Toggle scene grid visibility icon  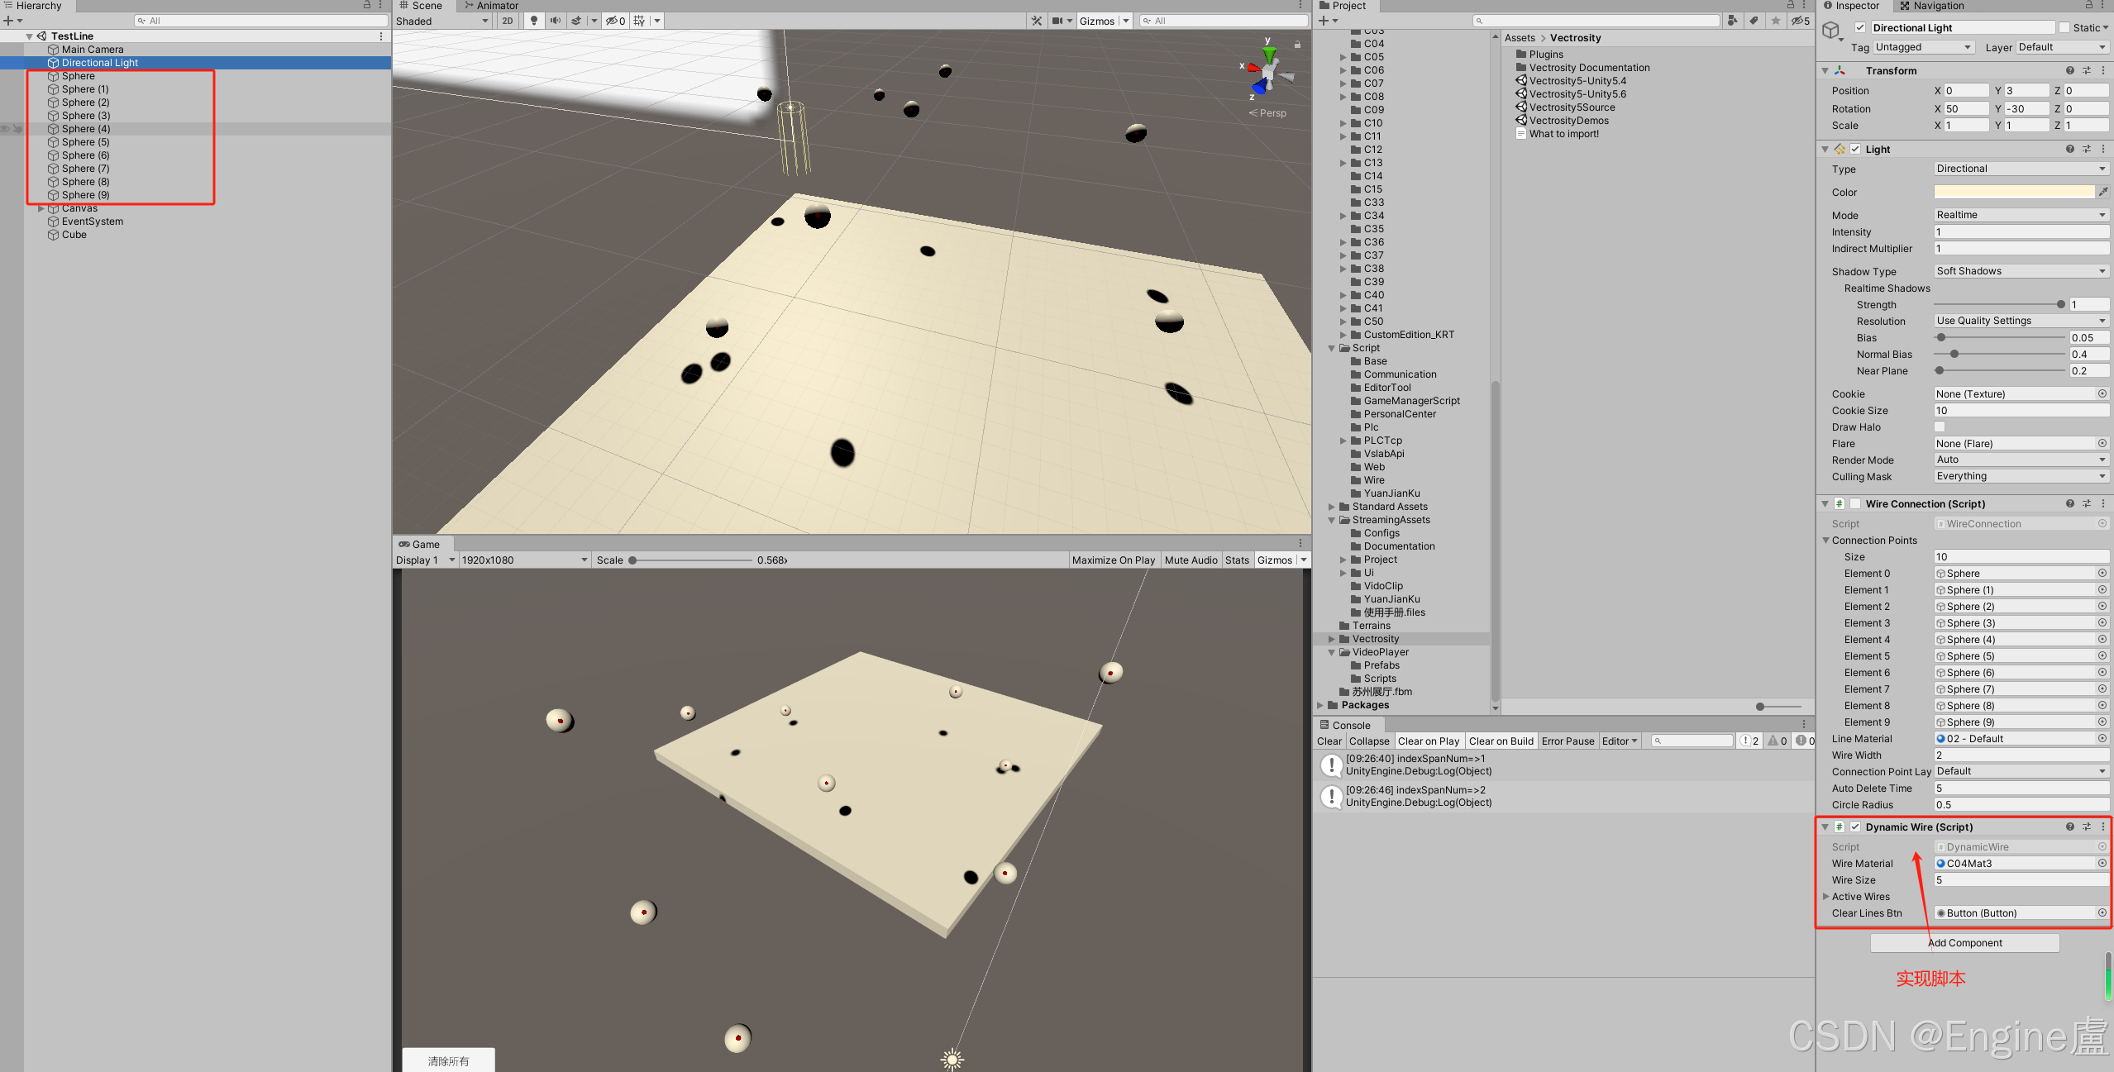[639, 21]
